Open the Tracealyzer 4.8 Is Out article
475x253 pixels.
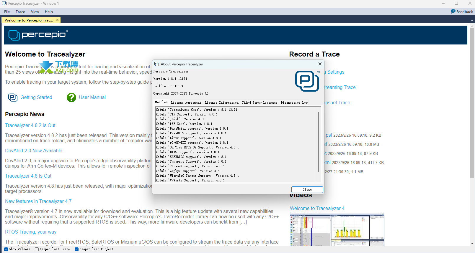[x=28, y=176]
